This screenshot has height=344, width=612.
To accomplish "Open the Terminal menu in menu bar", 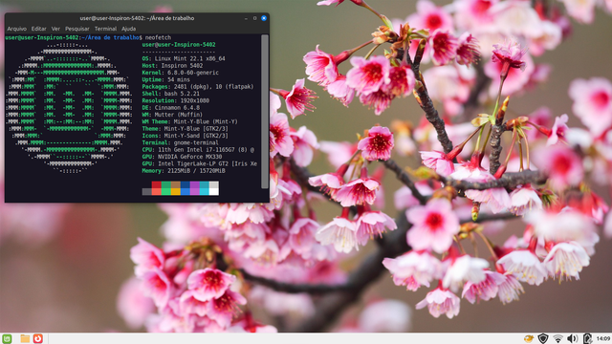I will [105, 29].
